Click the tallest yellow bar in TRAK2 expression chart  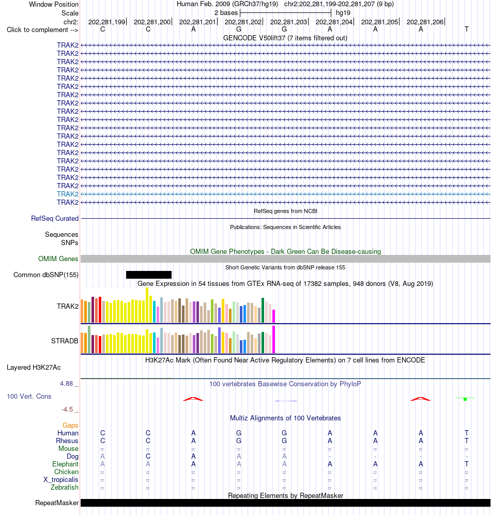tap(147, 305)
